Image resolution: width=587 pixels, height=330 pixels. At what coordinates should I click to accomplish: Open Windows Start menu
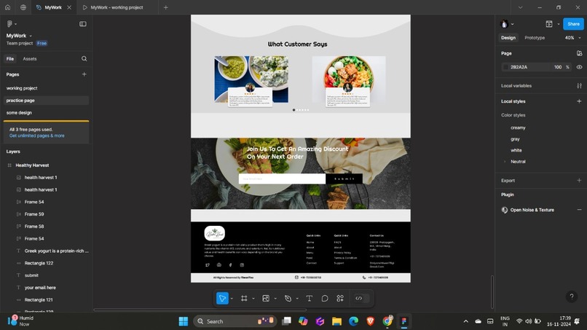tap(184, 321)
